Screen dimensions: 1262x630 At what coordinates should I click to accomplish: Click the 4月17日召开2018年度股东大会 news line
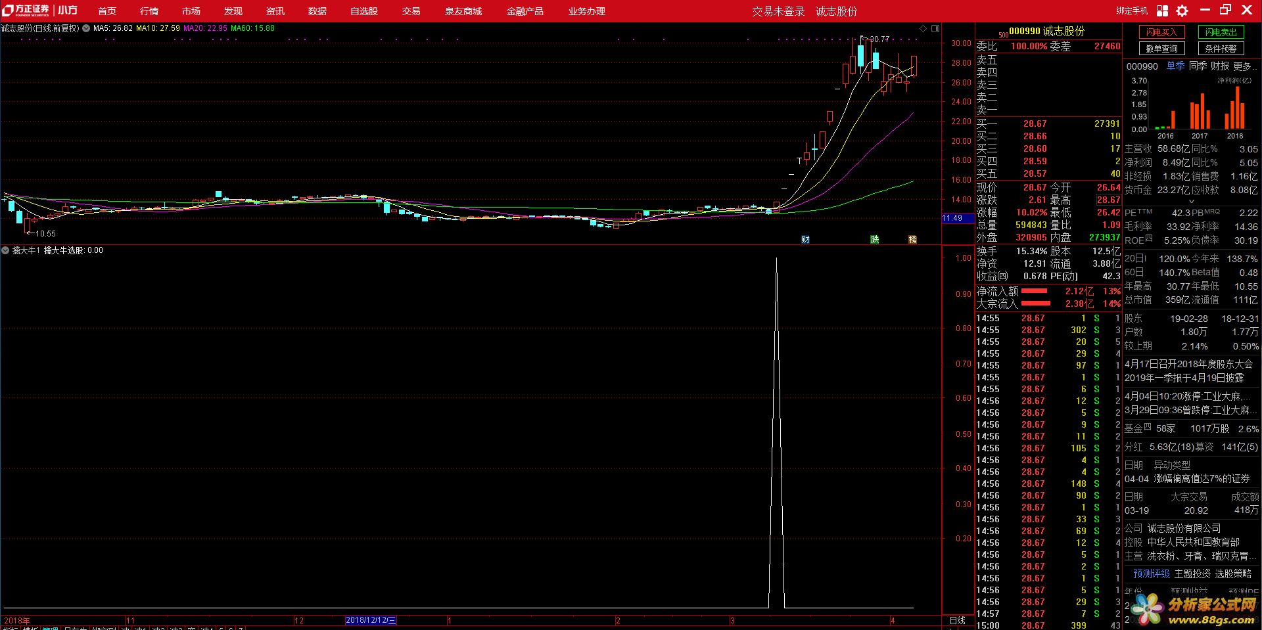pyautogui.click(x=1188, y=364)
